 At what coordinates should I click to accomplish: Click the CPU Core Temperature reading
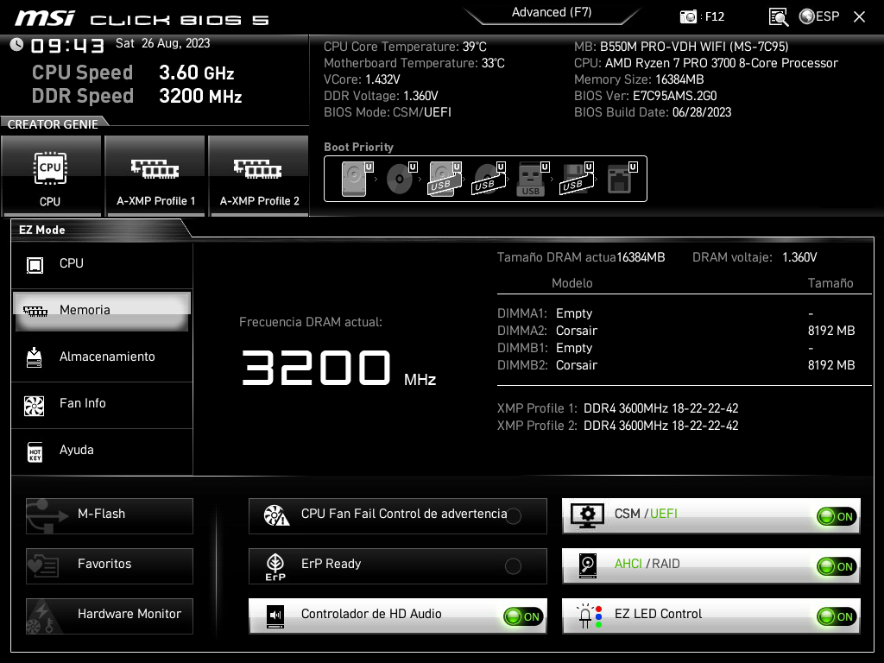click(x=405, y=47)
